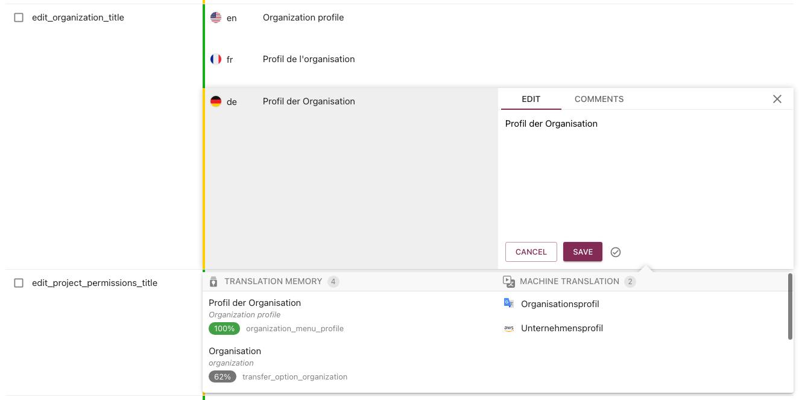Click the French flag next to fr
The image size is (799, 400).
point(216,59)
